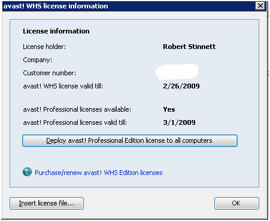This screenshot has height=221, width=270.
Task: Confirm the dialog with the OK button
Action: coord(236,203)
